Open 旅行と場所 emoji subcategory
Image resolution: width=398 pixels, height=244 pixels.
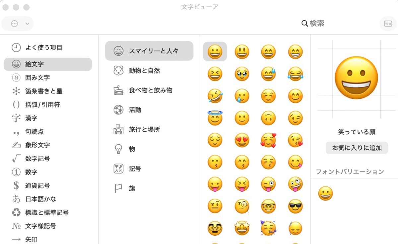coord(149,129)
